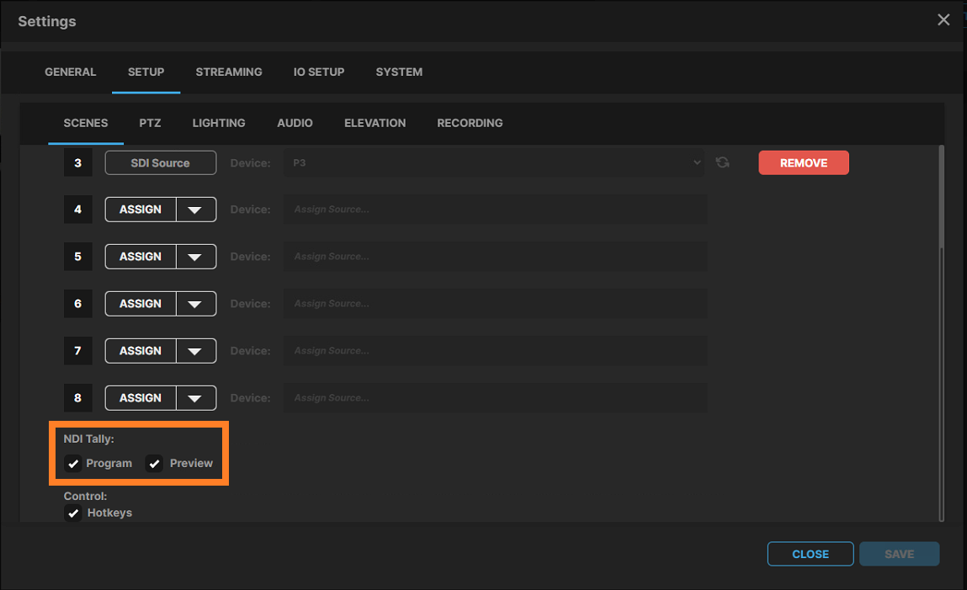Click ASSIGN for scene 5

pos(141,257)
